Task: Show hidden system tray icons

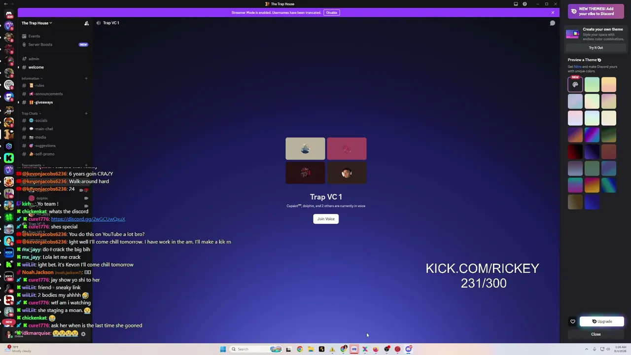Action: [587, 349]
